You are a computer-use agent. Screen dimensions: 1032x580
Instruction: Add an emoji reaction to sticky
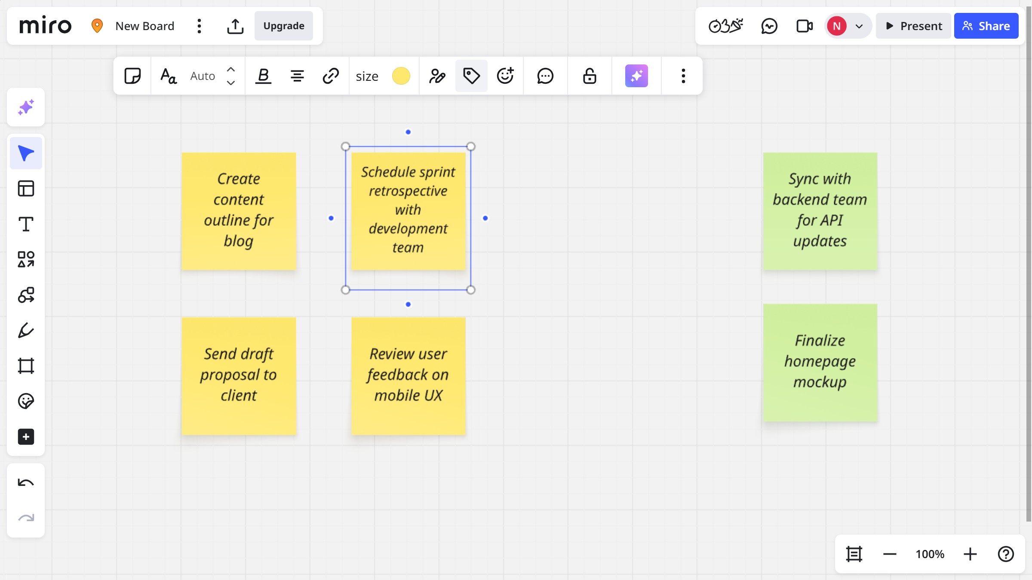click(x=505, y=76)
